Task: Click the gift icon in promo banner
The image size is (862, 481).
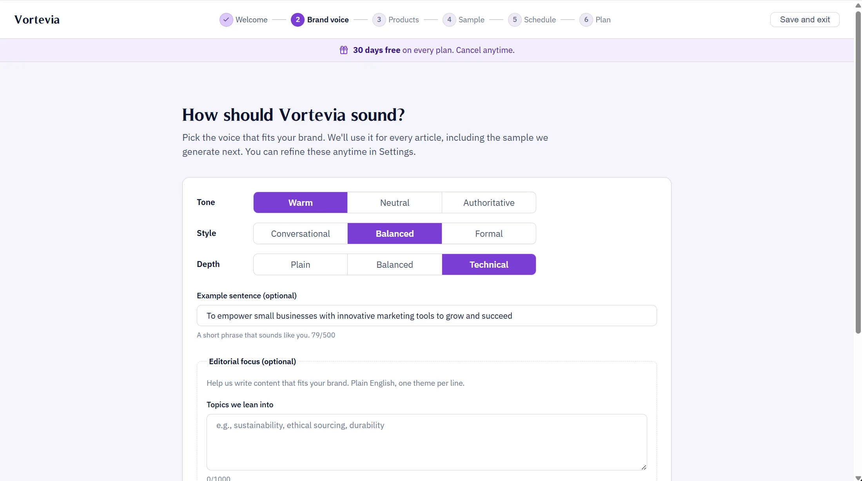Action: (x=344, y=50)
